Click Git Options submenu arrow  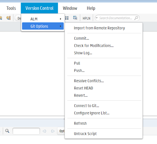[61, 26]
